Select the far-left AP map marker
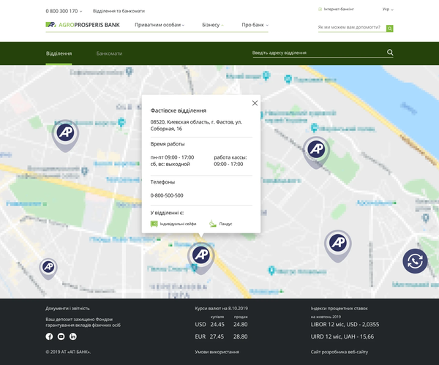The width and height of the screenshot is (439, 365). click(48, 268)
